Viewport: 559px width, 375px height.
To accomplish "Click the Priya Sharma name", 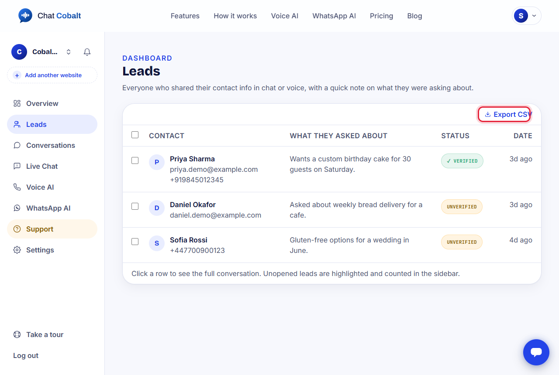I will tap(192, 159).
